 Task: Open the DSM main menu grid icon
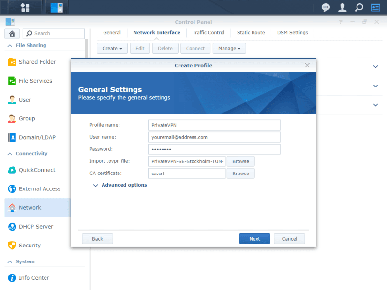coord(25,7)
